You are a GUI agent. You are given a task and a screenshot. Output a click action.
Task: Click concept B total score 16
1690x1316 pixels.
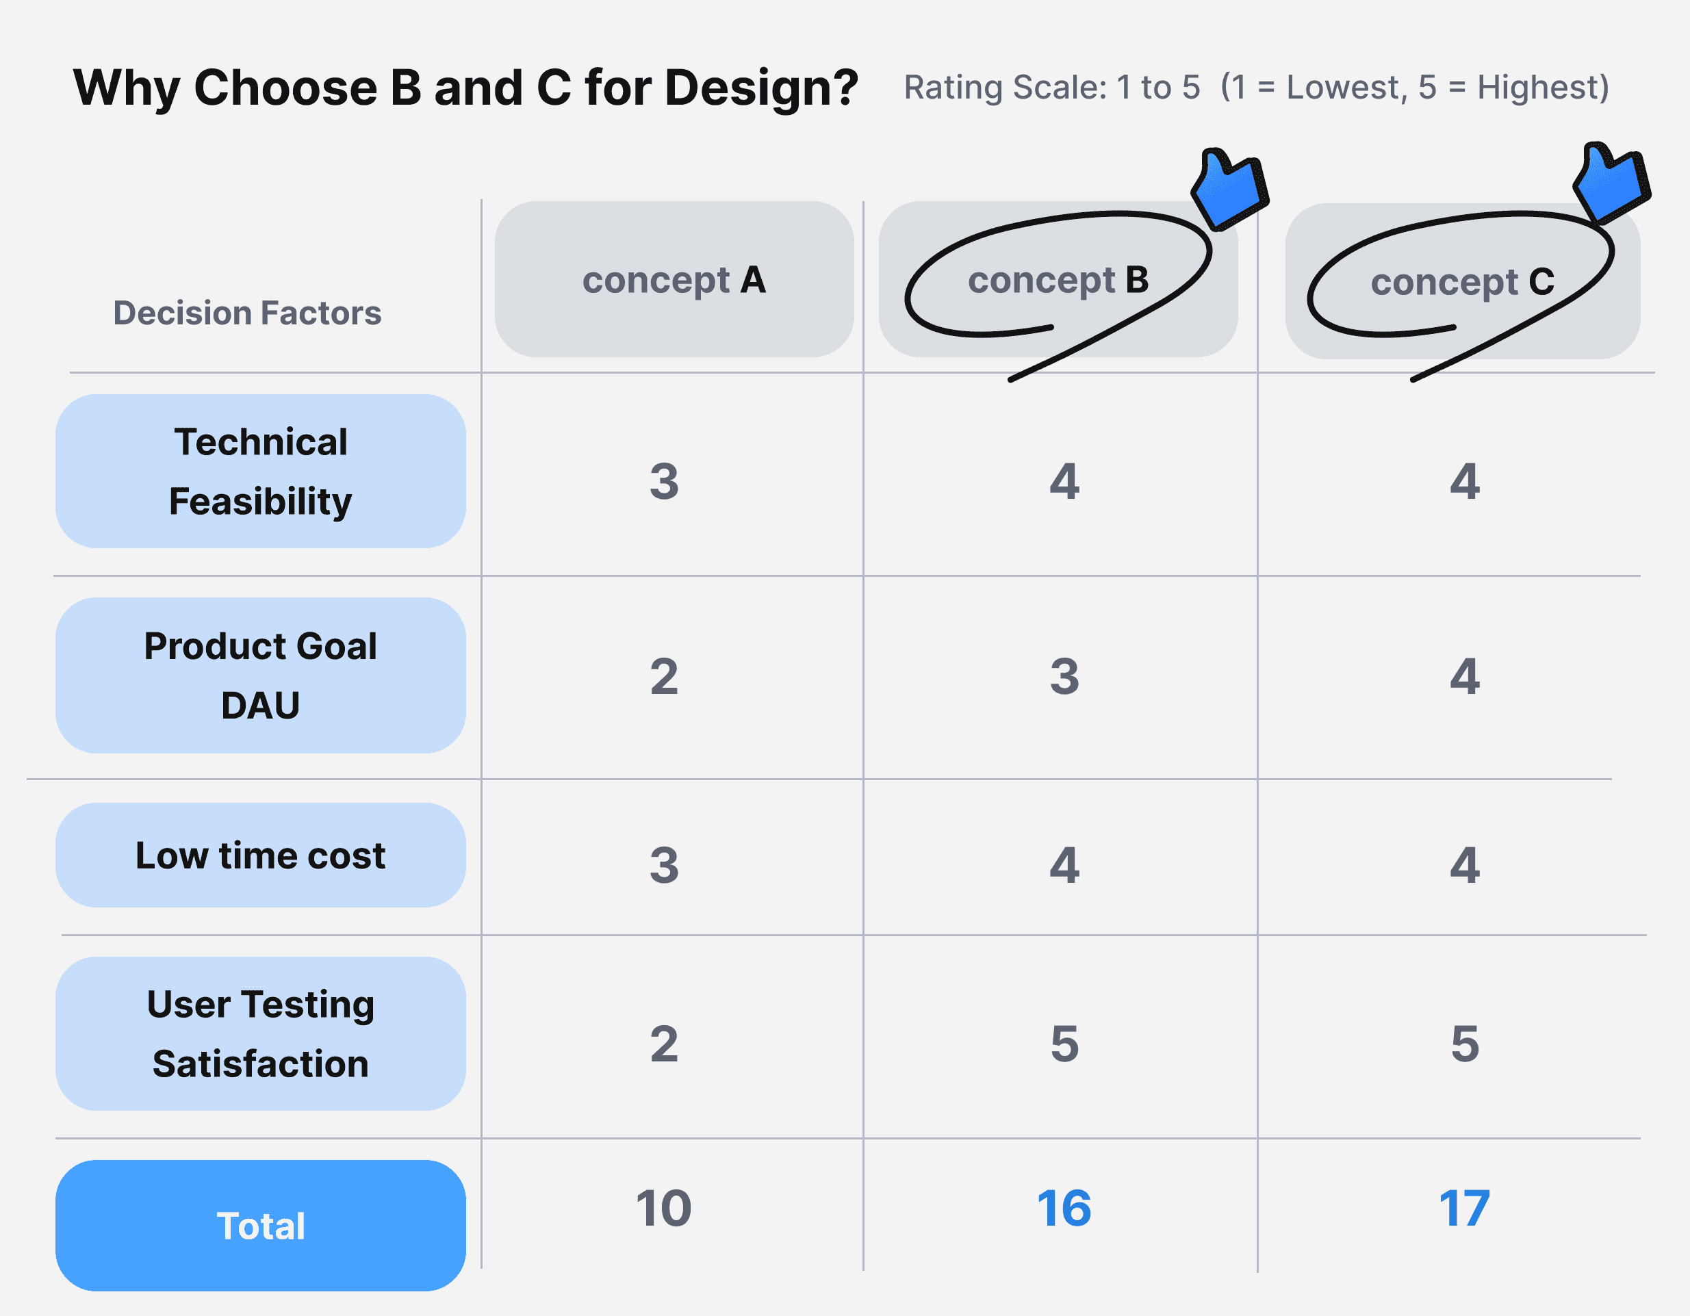pyautogui.click(x=1064, y=1209)
